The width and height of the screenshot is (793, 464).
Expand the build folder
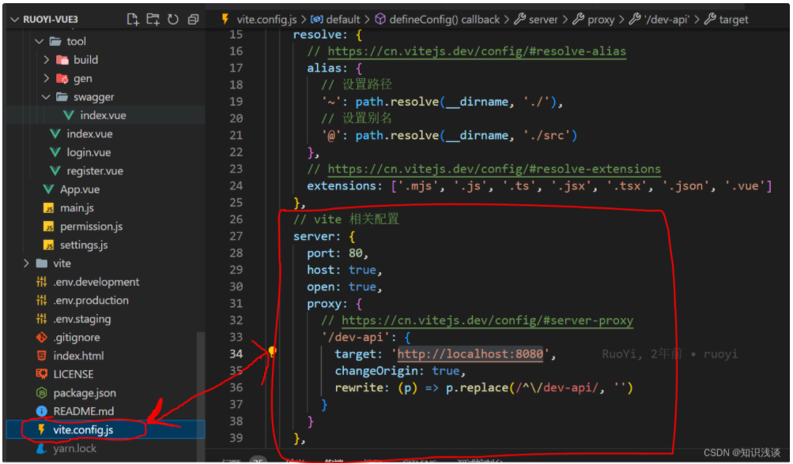[x=46, y=59]
